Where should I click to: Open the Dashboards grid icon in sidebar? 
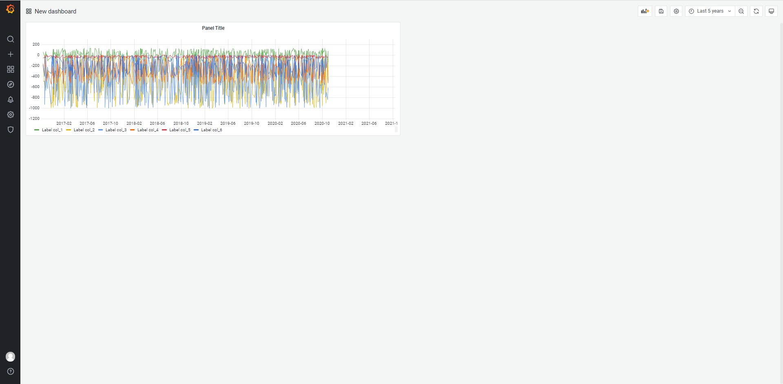click(x=11, y=69)
